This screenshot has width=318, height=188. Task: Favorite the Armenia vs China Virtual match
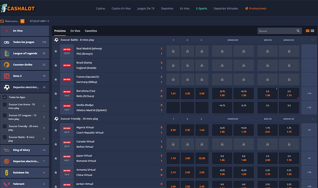point(56,172)
